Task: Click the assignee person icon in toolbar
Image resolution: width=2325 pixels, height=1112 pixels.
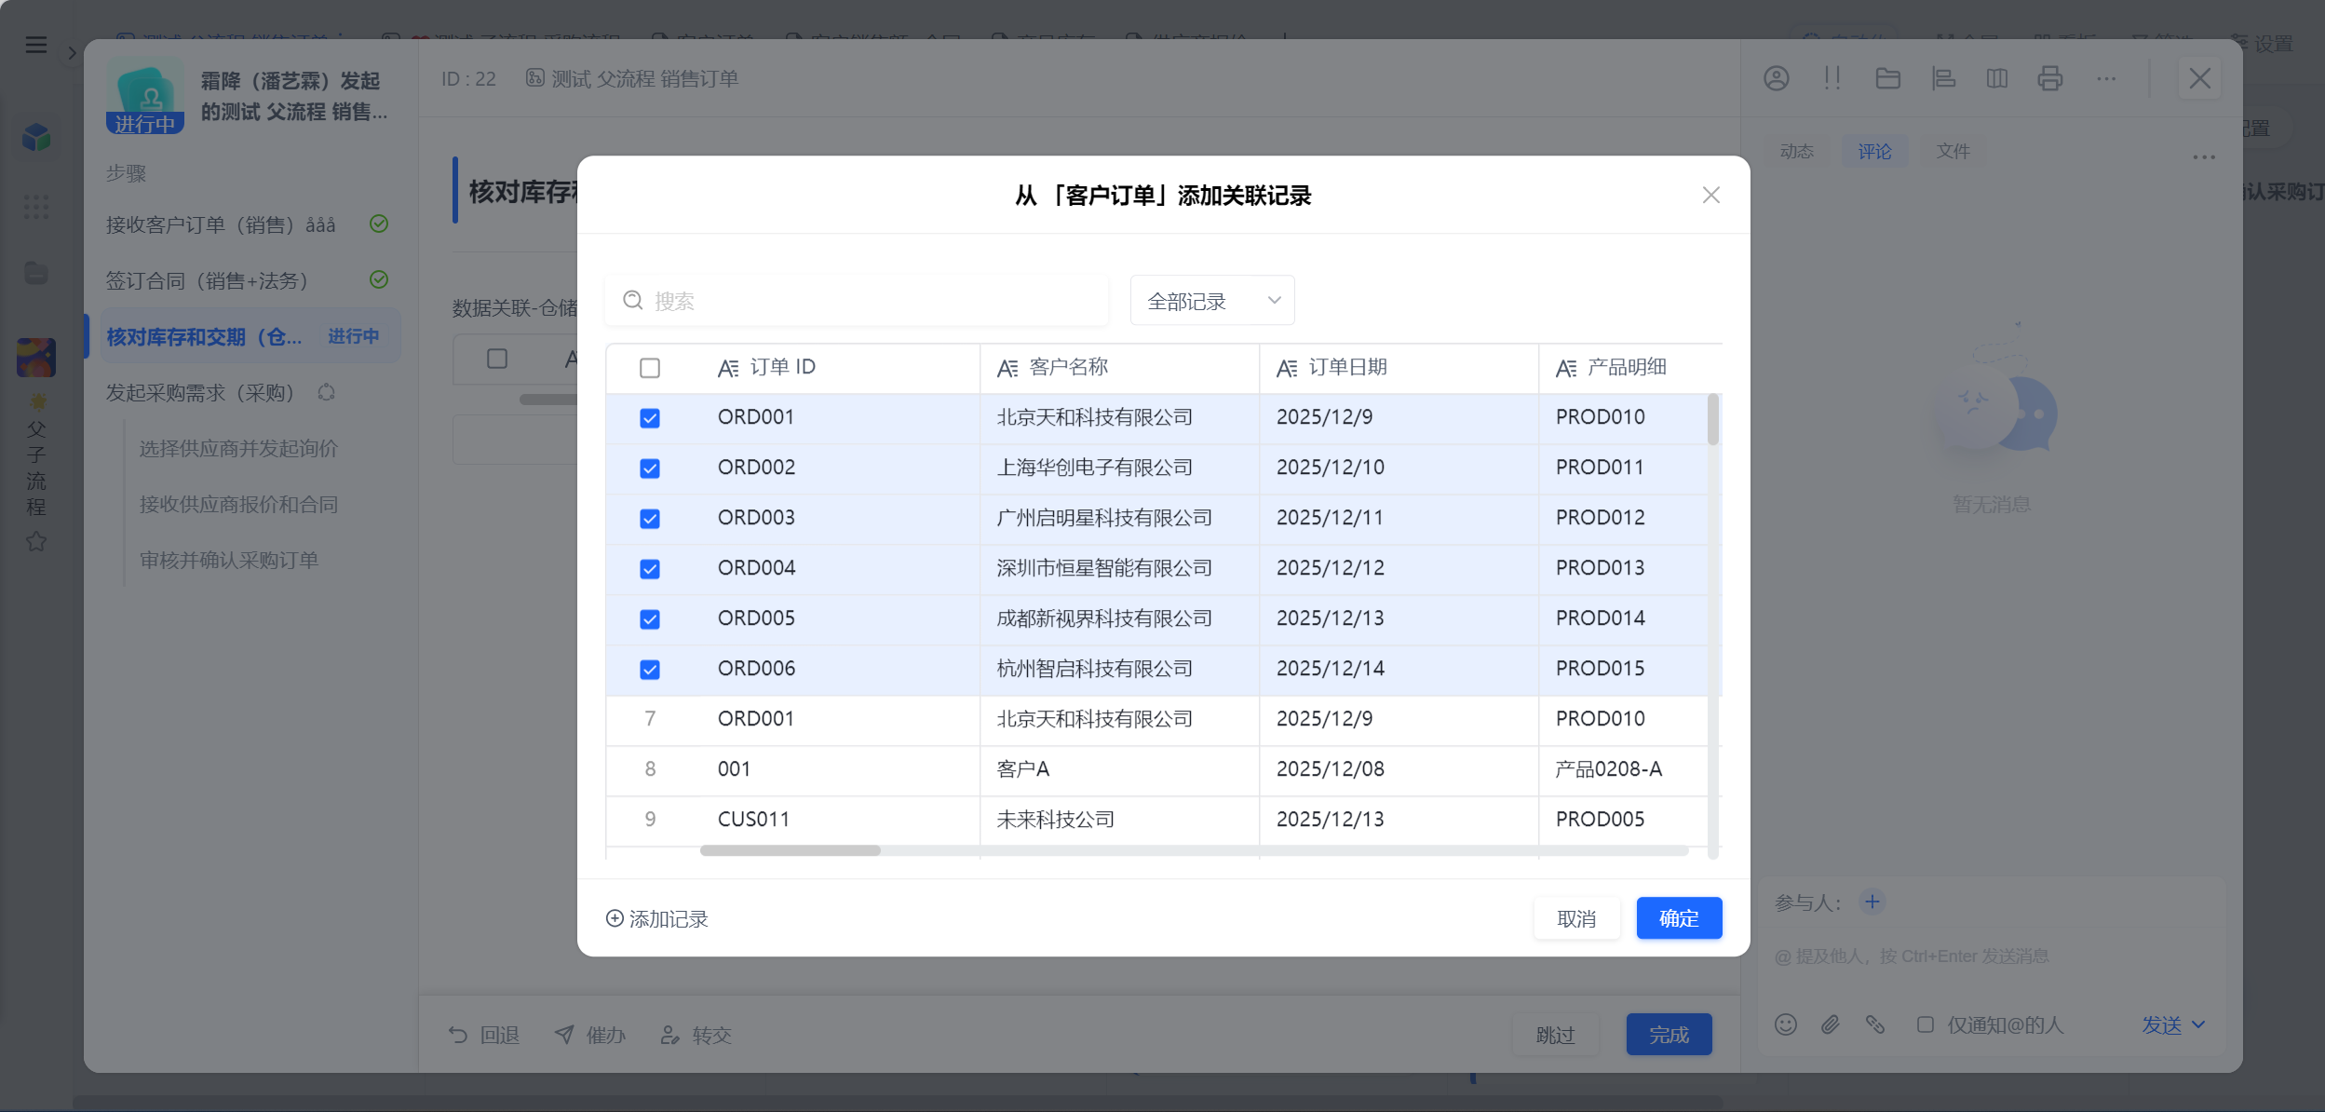Action: tap(1777, 78)
